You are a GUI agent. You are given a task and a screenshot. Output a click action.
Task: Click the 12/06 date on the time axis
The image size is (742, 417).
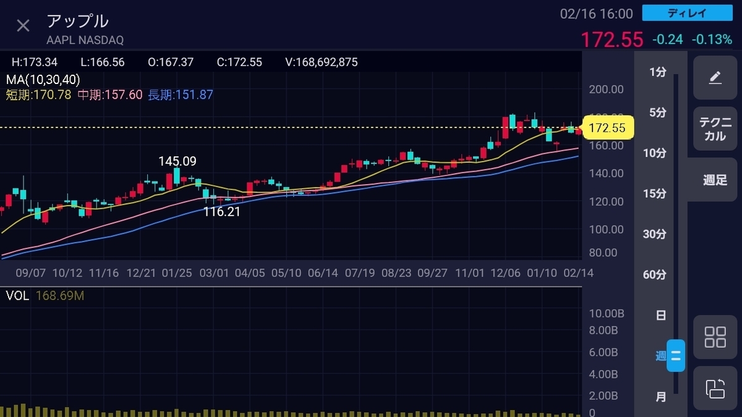click(x=505, y=273)
